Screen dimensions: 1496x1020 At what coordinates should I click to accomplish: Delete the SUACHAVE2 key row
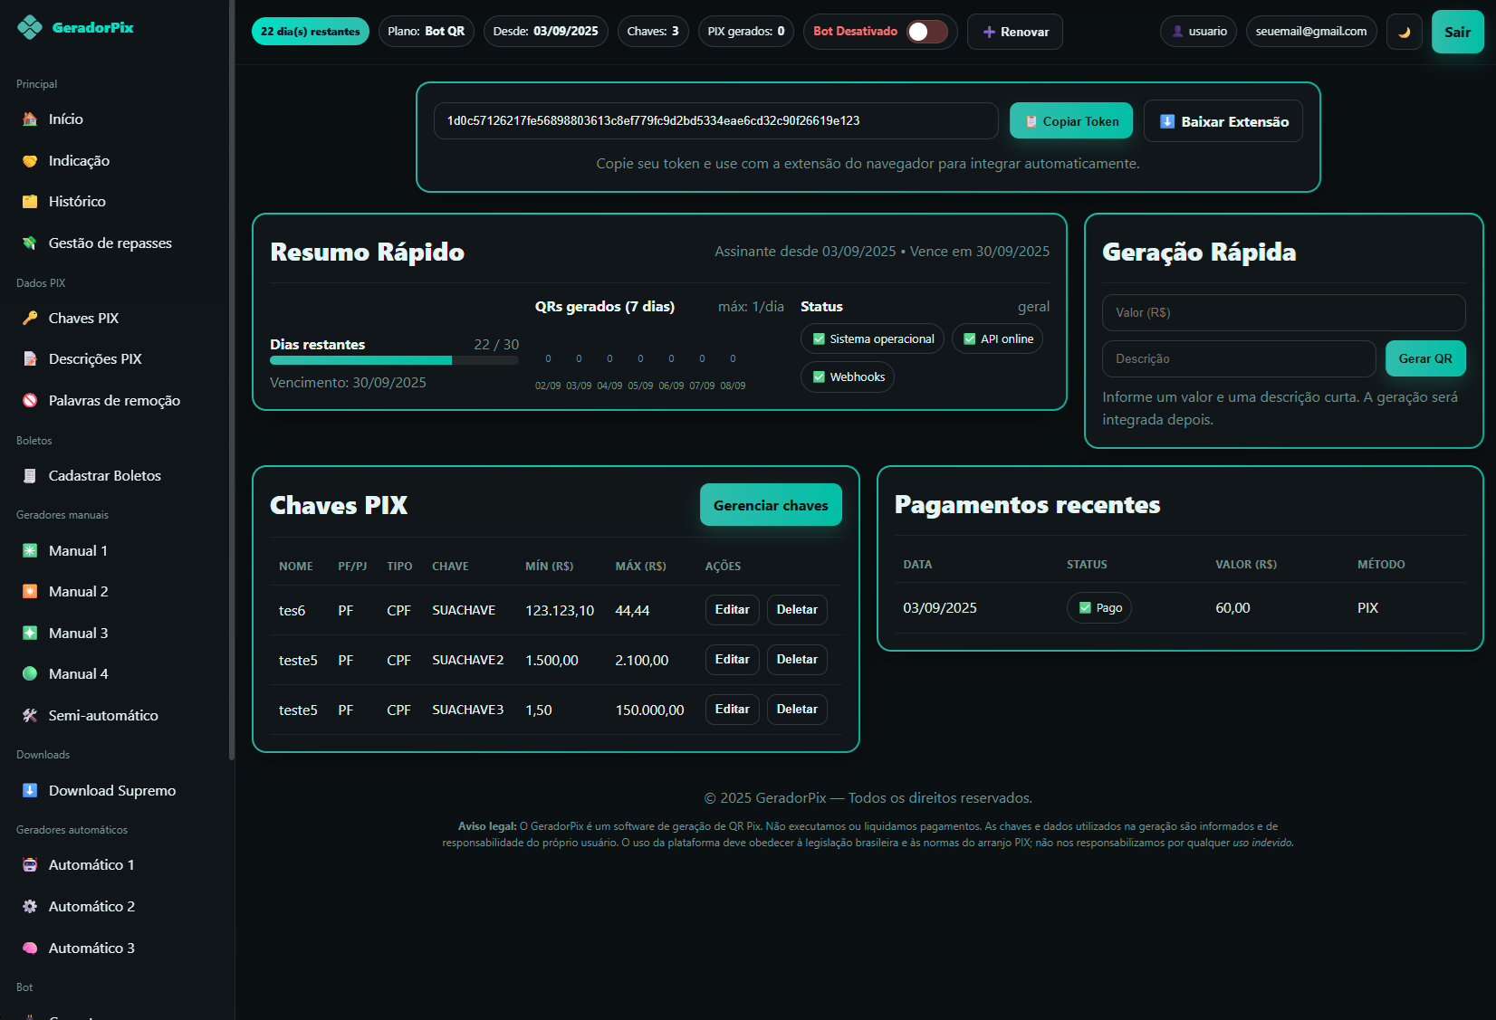click(x=796, y=660)
